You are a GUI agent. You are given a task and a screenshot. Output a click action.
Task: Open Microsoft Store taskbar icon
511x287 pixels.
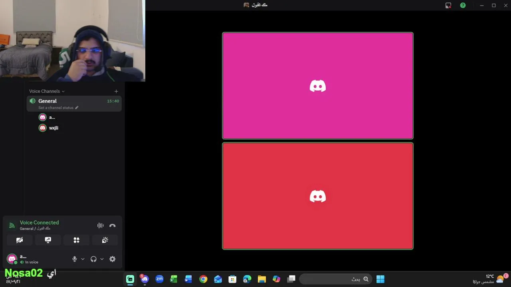pyautogui.click(x=232, y=279)
